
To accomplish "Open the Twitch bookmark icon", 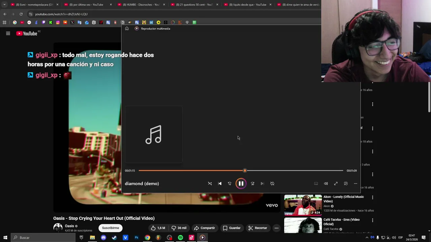I will [x=43, y=23].
